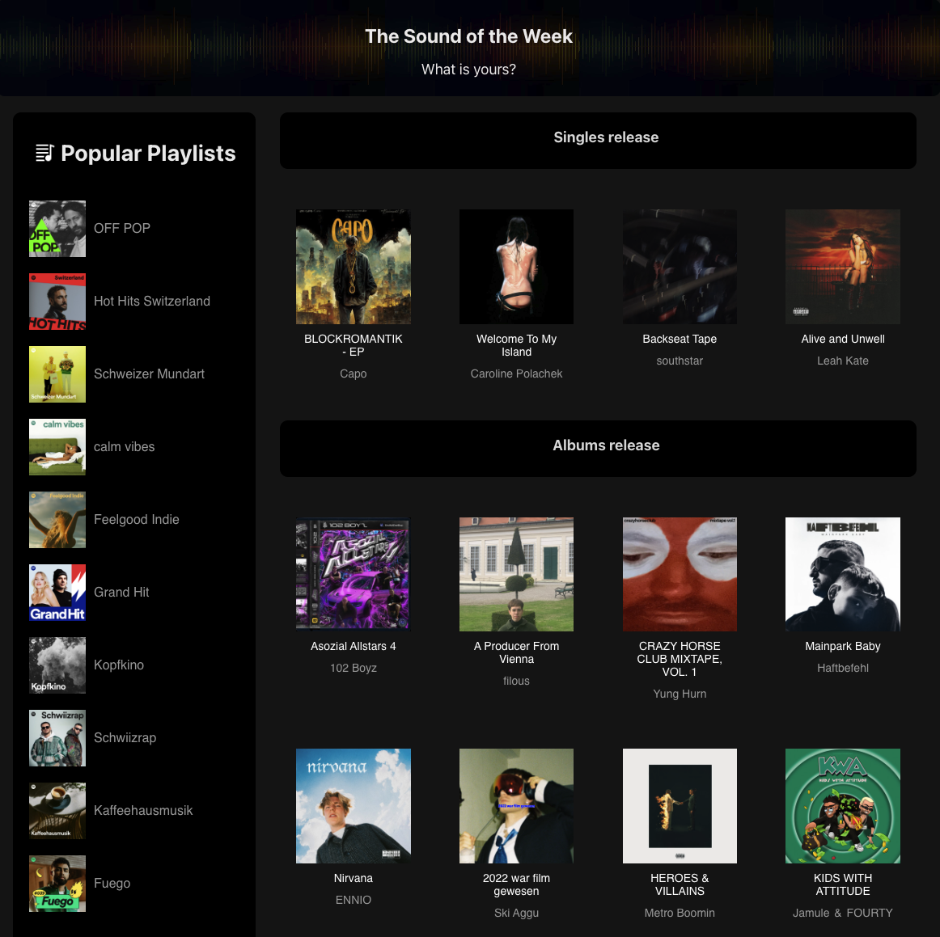Click 2022 war film gewesen title

(x=516, y=884)
